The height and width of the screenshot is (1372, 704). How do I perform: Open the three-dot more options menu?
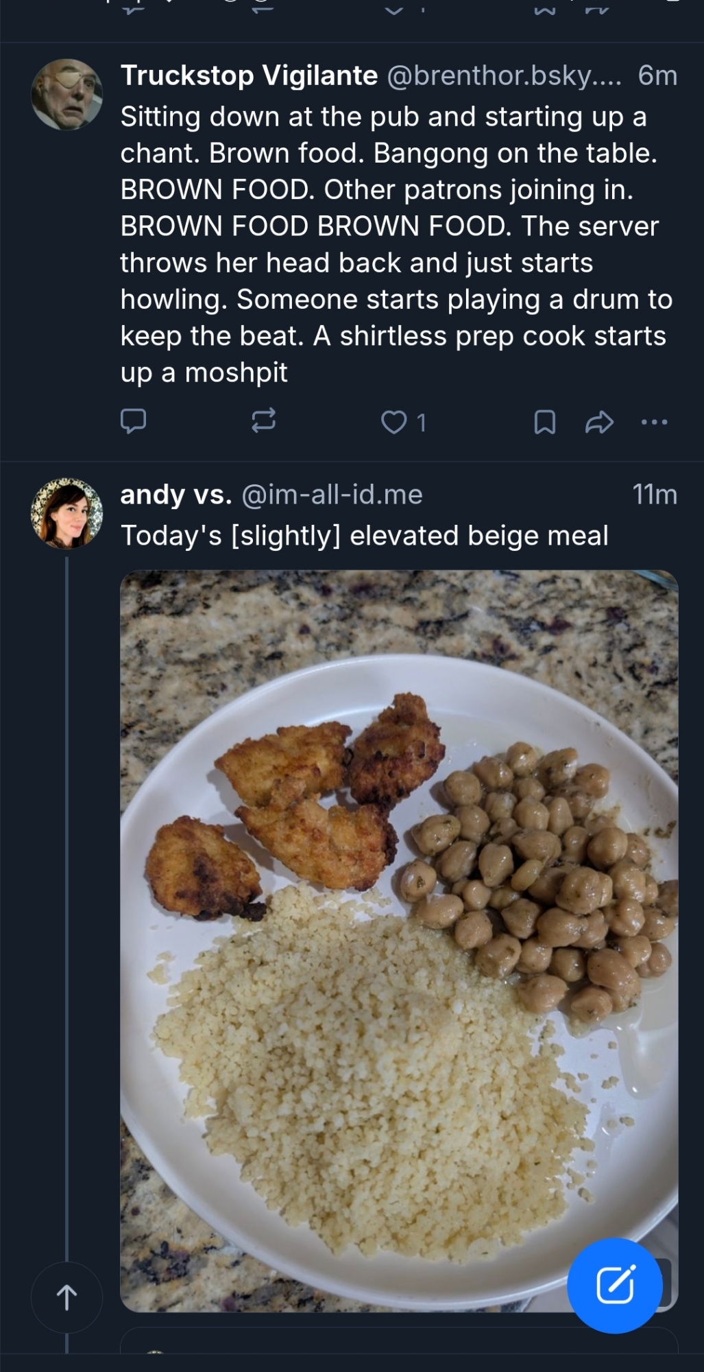654,422
